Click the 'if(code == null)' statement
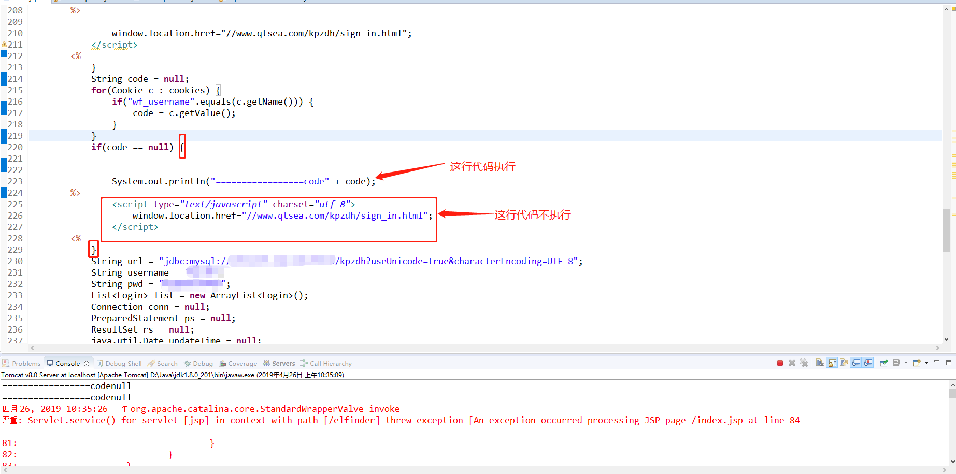Image resolution: width=956 pixels, height=474 pixels. [x=133, y=147]
